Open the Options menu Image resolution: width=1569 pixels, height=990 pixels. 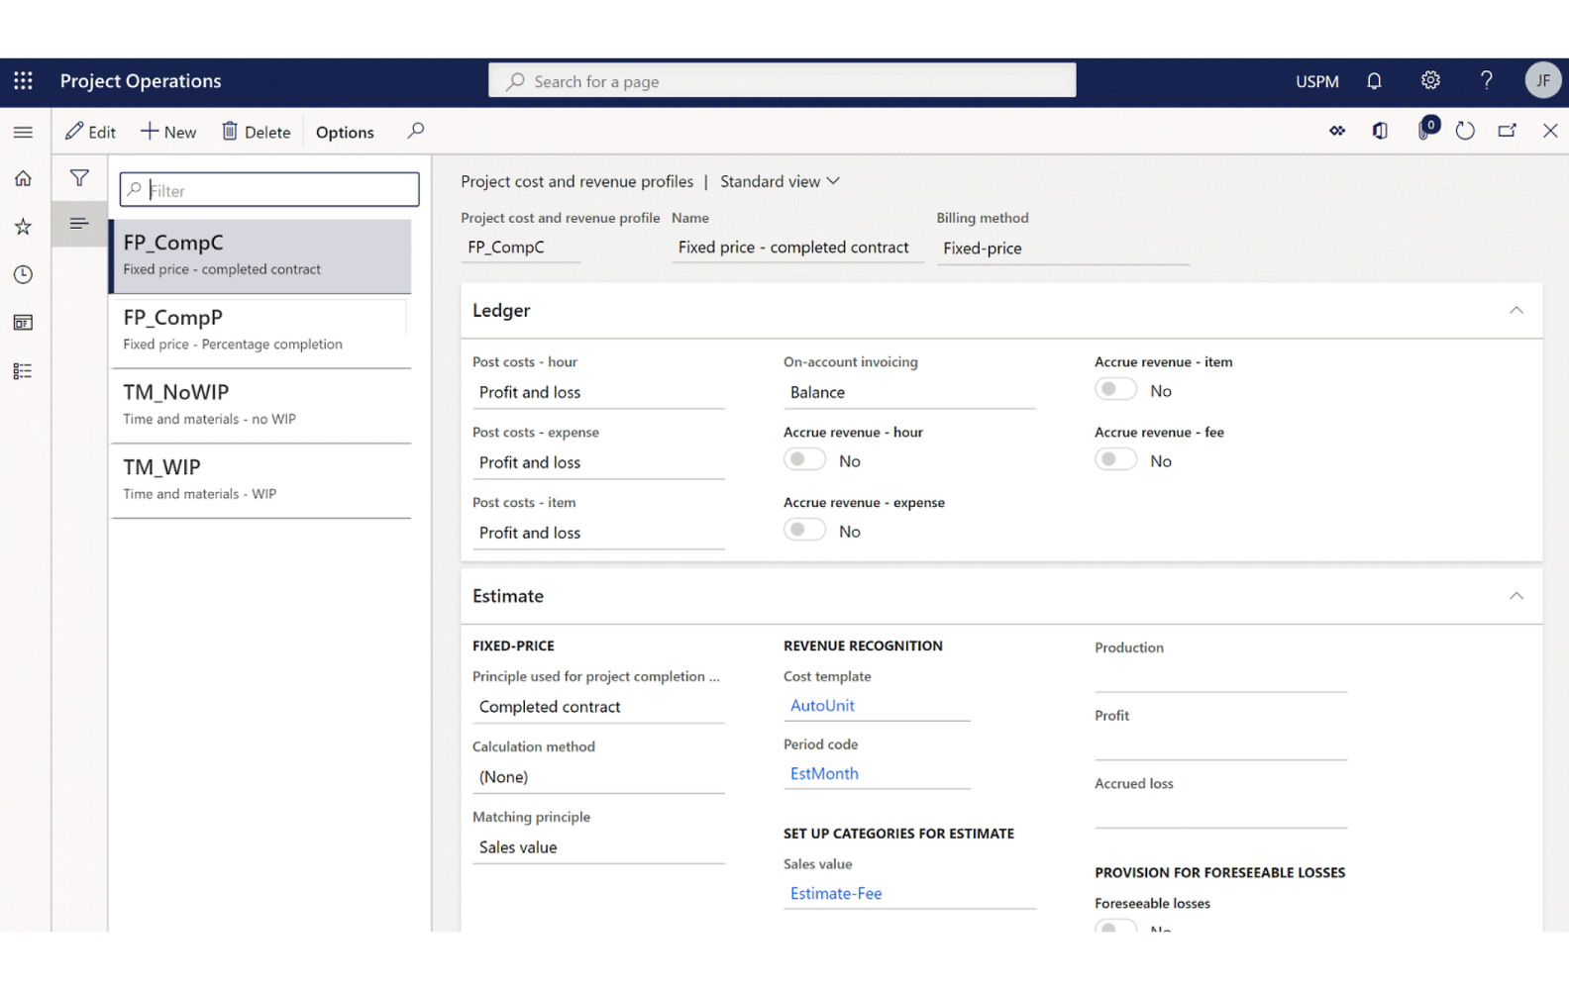pyautogui.click(x=345, y=132)
